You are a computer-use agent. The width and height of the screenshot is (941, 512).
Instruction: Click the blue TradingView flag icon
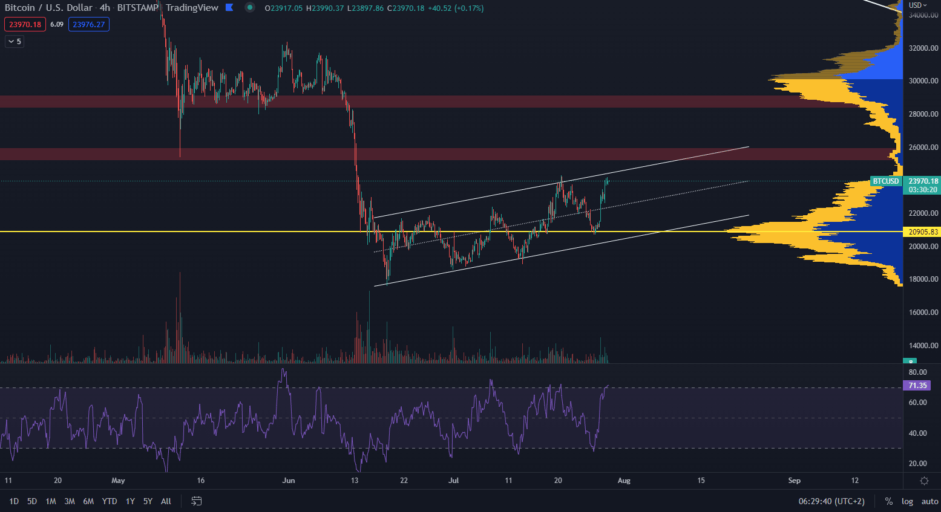pyautogui.click(x=229, y=7)
